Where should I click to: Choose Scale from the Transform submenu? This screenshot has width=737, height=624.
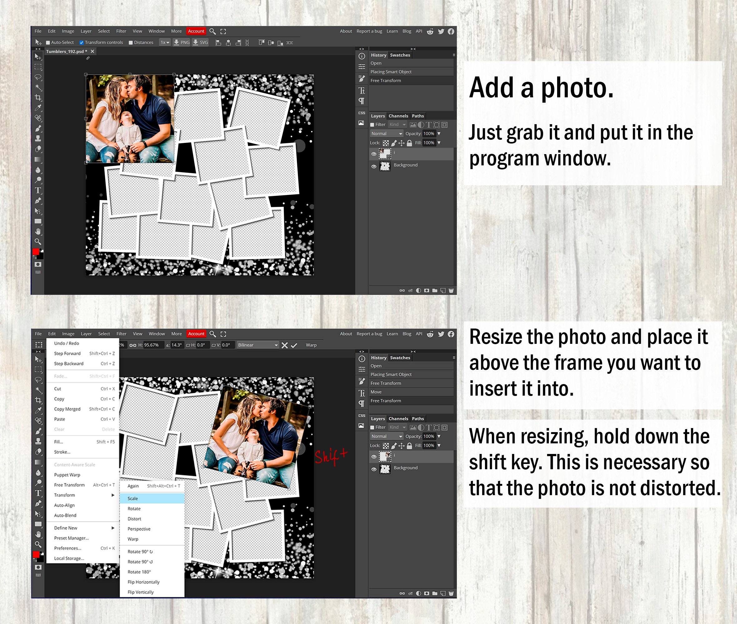(132, 498)
